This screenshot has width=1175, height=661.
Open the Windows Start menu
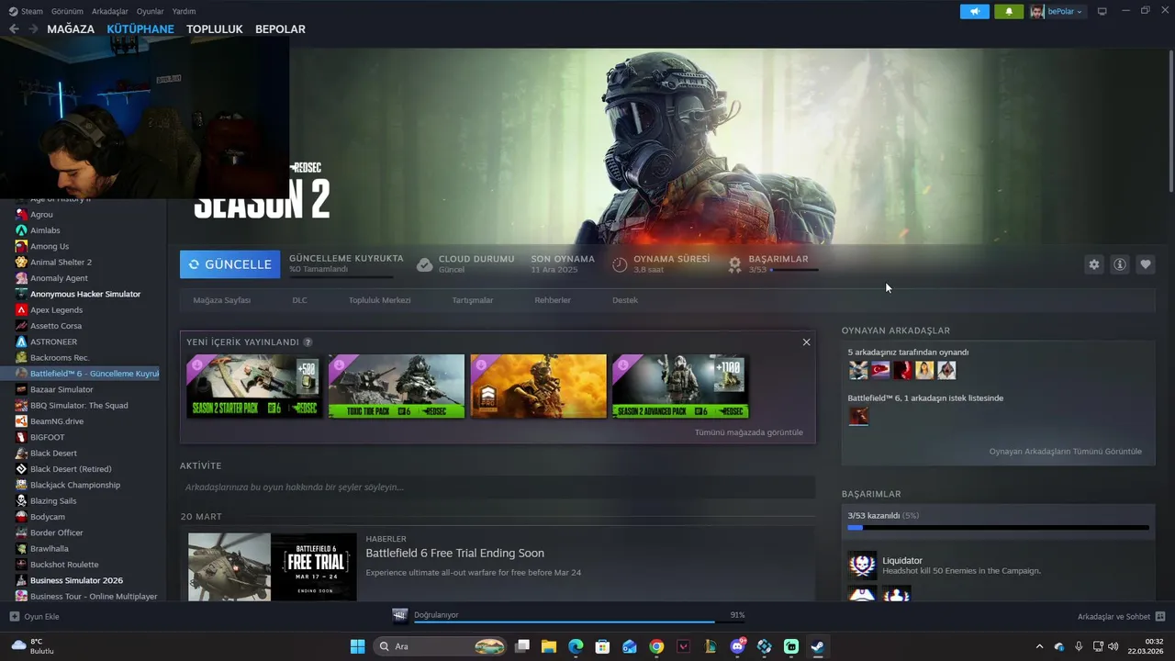coord(357,646)
